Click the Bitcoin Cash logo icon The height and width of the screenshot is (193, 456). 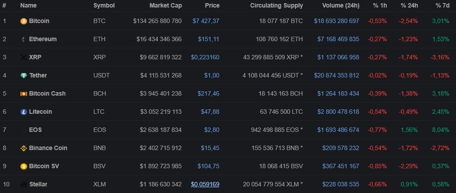click(24, 94)
